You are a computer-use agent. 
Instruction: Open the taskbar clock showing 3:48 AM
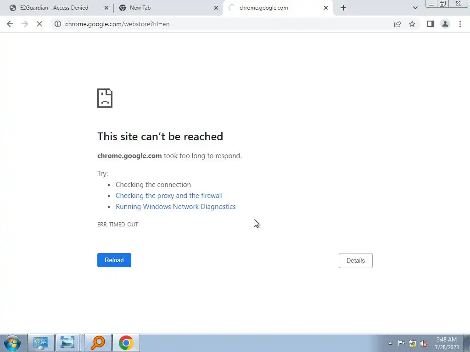pos(447,343)
